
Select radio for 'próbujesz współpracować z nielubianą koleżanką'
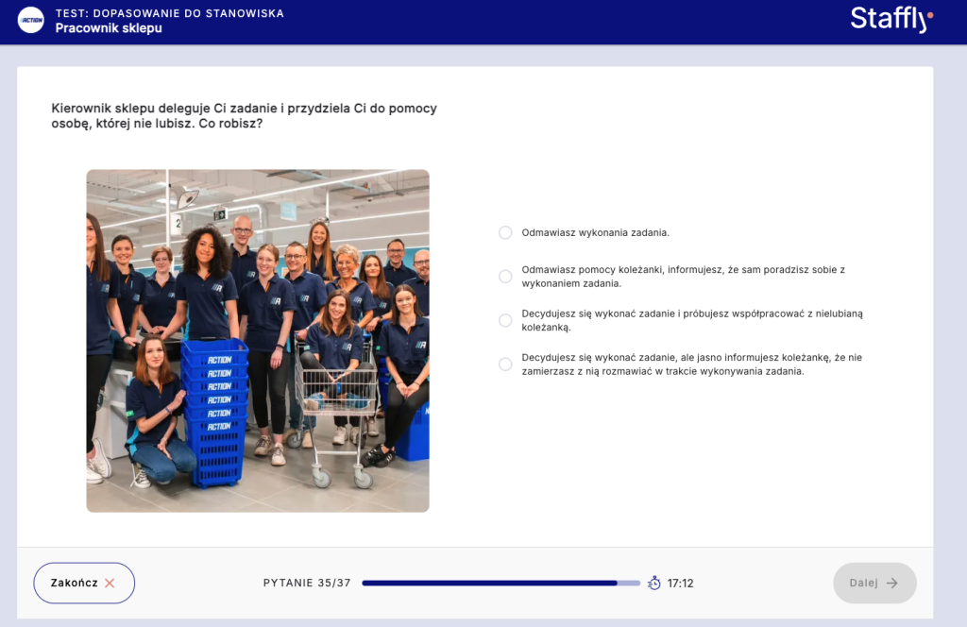505,320
